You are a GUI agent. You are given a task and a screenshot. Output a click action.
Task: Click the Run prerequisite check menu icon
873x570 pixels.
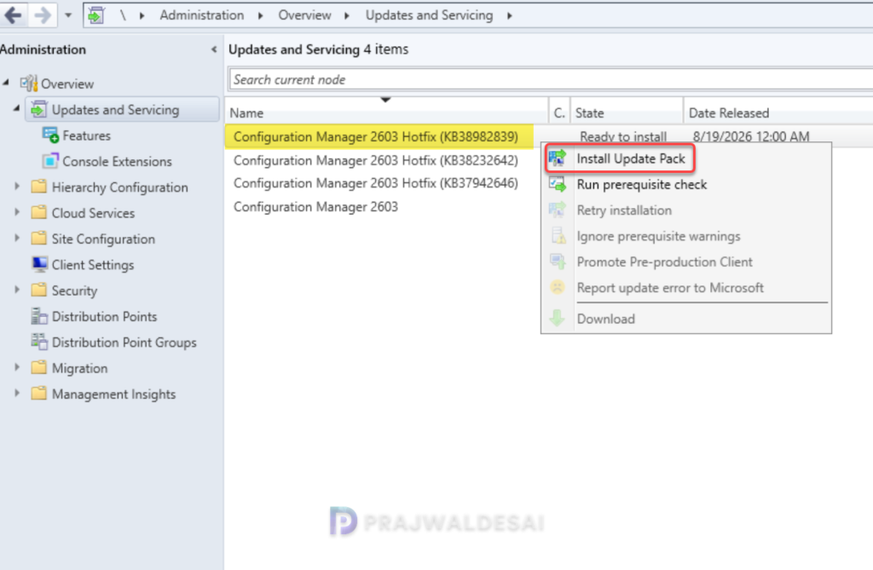coord(558,184)
